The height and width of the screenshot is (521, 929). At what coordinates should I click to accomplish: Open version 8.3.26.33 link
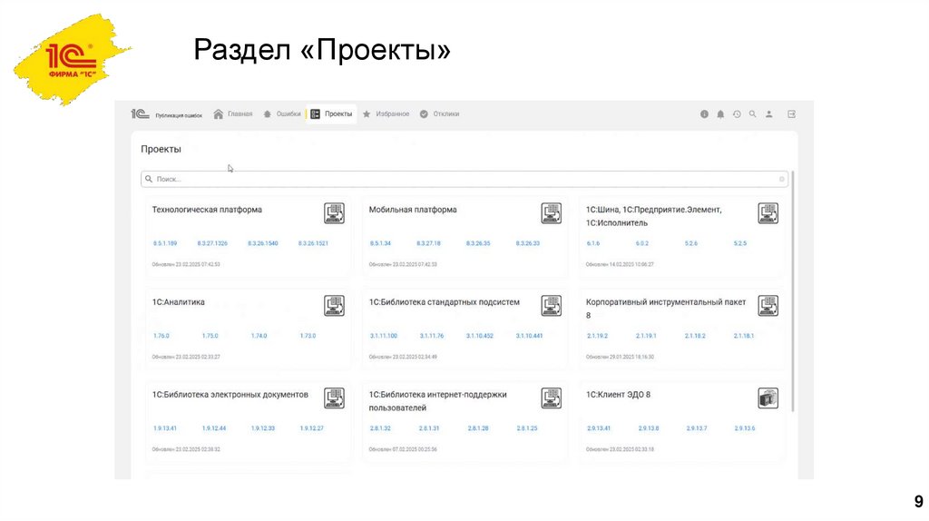coord(527,243)
